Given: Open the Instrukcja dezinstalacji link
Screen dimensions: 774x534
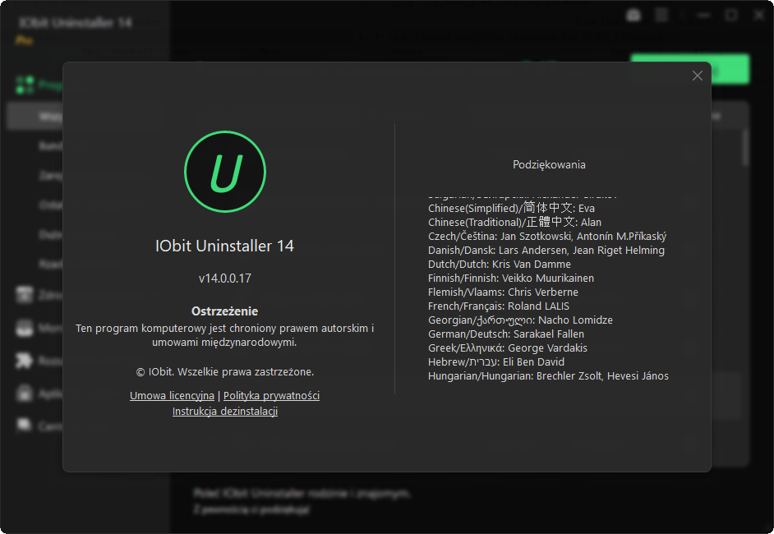Looking at the screenshot, I should pos(225,411).
